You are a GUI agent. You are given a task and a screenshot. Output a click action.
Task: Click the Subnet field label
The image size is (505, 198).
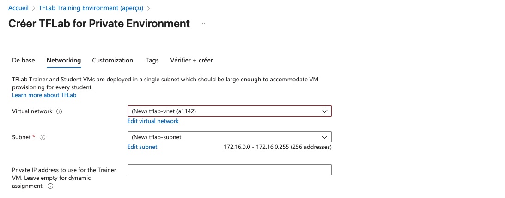(x=21, y=137)
